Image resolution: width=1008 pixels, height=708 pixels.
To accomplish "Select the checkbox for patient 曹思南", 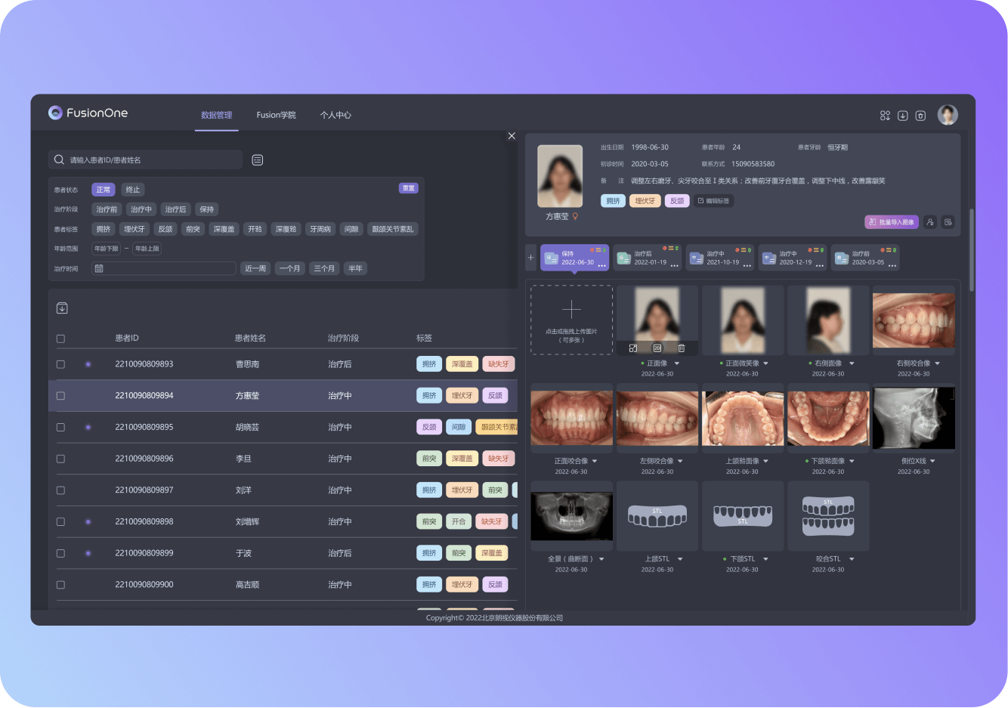I will click(60, 363).
